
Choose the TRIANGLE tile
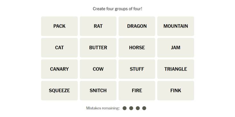tap(175, 69)
